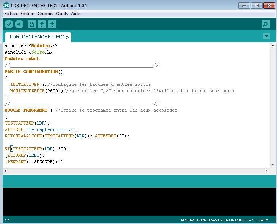Open the Serial Monitor magnifier icon
The image size is (277, 224).
coord(266,24)
